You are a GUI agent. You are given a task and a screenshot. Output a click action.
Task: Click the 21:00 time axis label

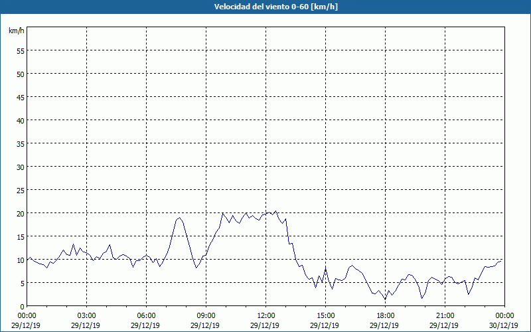point(445,316)
